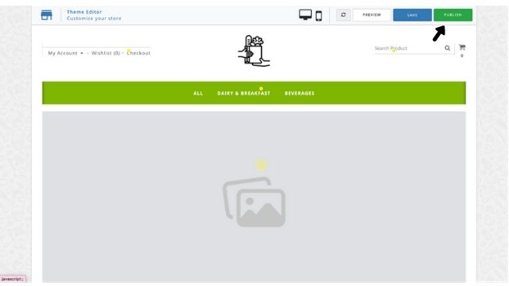Image resolution: width=509 pixels, height=286 pixels.
Task: Switch to mobile phone preview mode
Action: click(x=319, y=16)
